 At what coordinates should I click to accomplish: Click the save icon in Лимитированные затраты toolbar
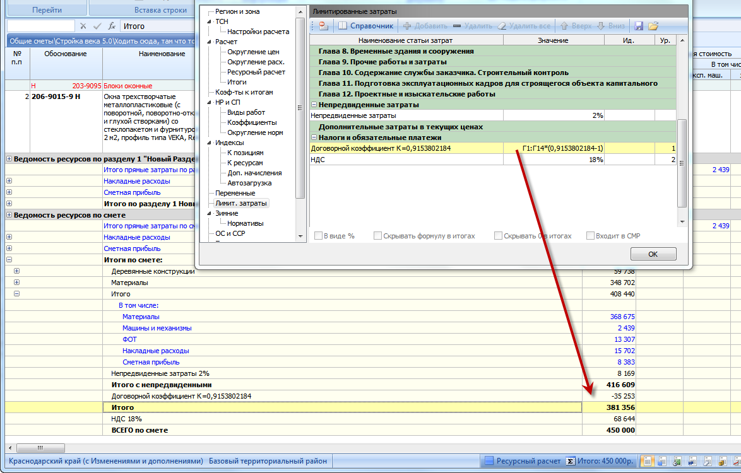click(639, 26)
